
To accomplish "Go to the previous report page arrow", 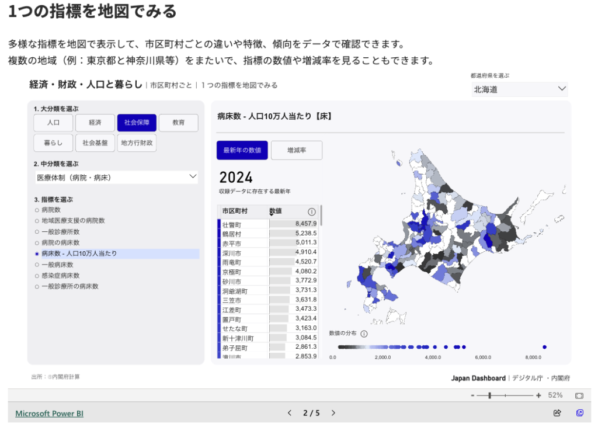I will click(290, 413).
